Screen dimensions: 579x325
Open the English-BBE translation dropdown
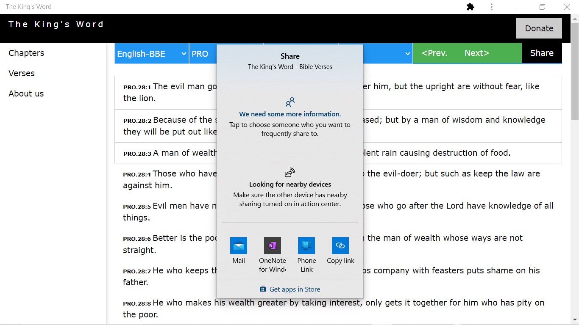coord(152,53)
